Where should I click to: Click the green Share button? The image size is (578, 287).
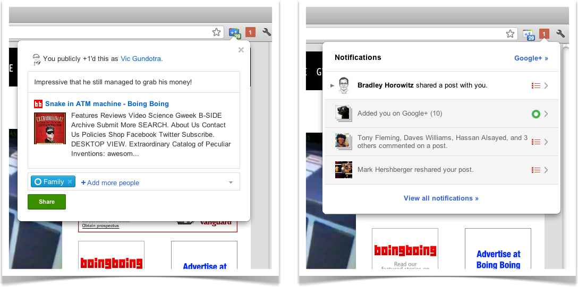click(x=47, y=202)
